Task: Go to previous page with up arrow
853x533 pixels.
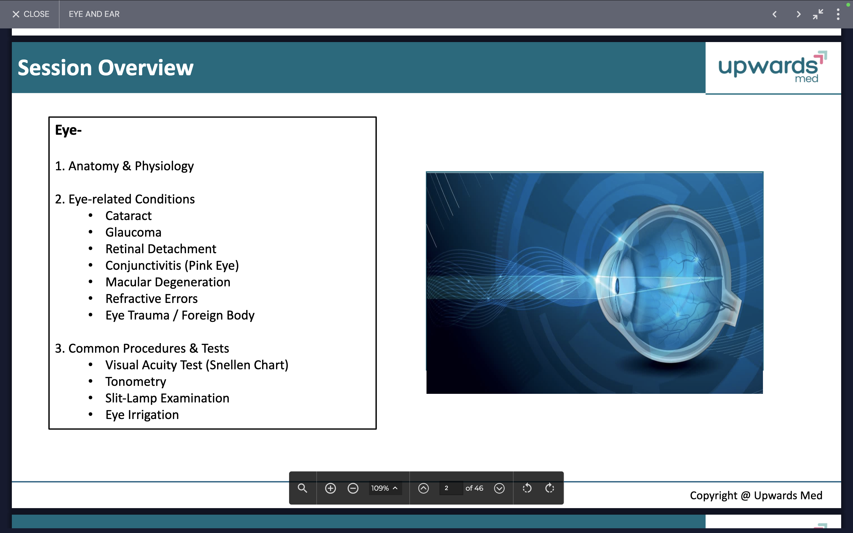Action: 423,488
